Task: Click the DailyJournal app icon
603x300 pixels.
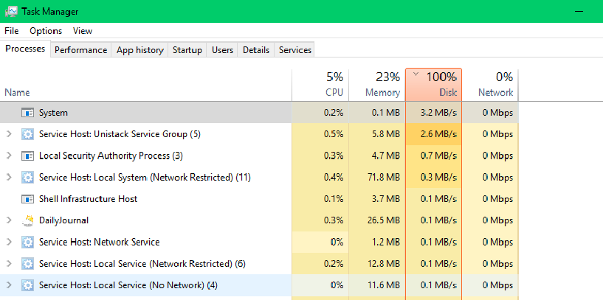Action: [27, 220]
